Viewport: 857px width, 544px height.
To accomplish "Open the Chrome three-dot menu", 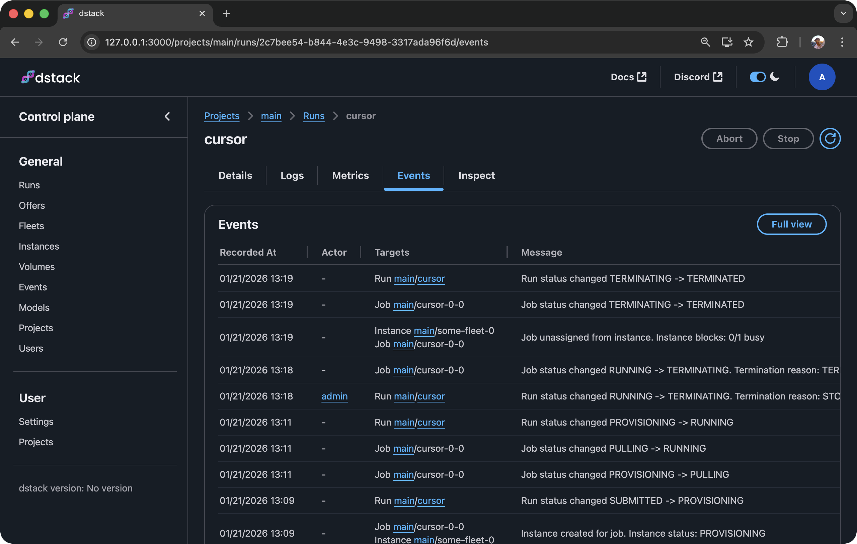I will click(842, 42).
